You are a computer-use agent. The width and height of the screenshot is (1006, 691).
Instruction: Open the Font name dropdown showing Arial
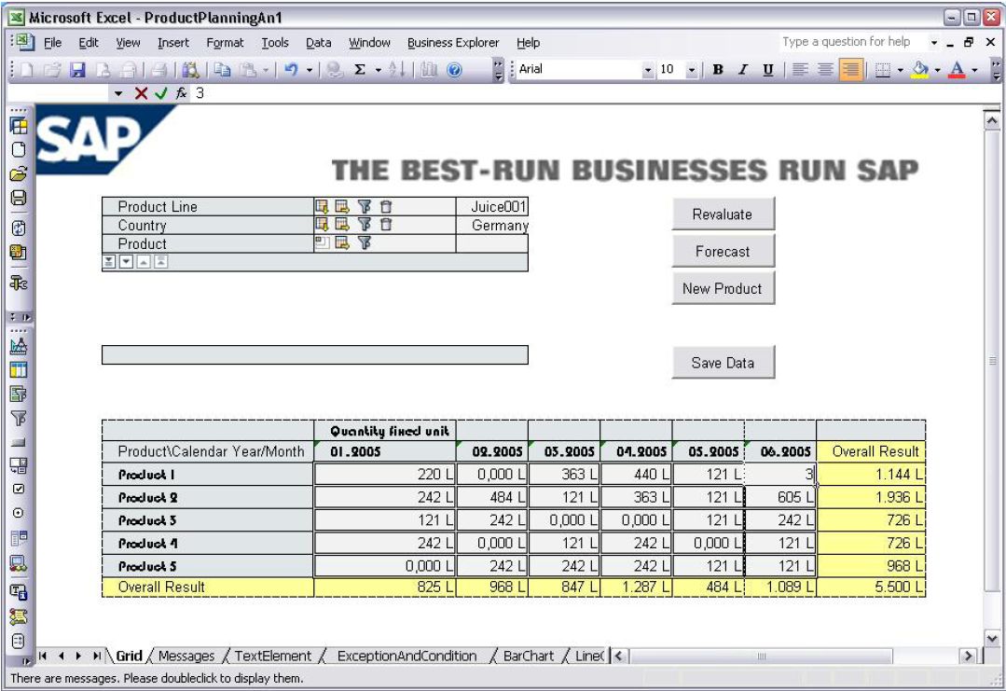click(648, 70)
